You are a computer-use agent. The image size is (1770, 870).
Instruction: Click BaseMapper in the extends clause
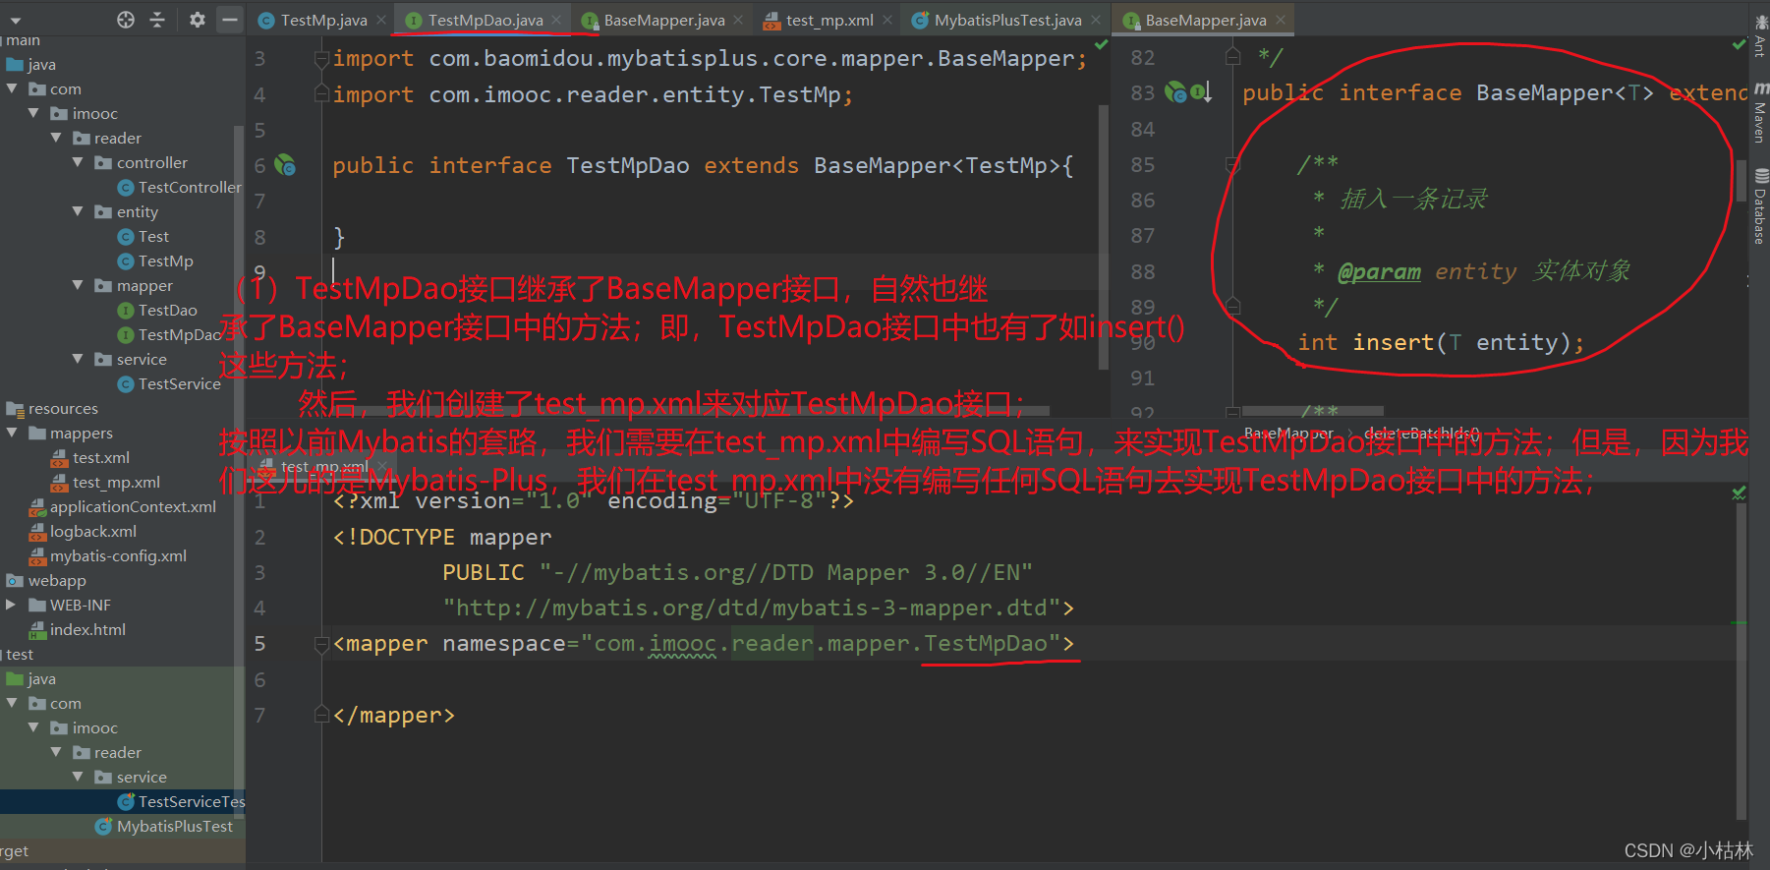(882, 165)
